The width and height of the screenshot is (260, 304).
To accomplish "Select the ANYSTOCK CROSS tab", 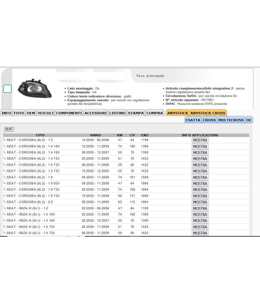I will click(x=208, y=113).
